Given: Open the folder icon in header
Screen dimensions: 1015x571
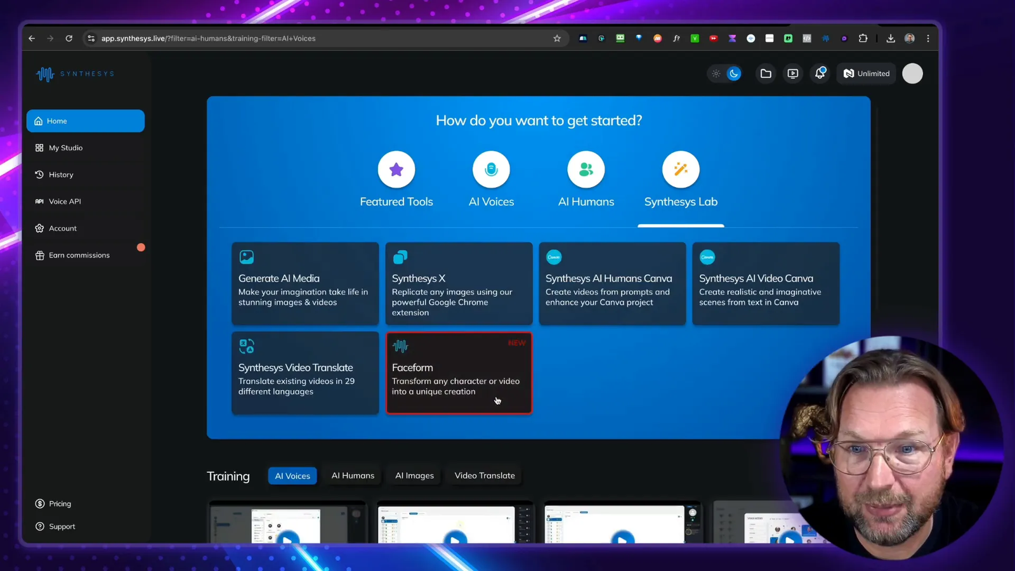Looking at the screenshot, I should click(x=766, y=74).
